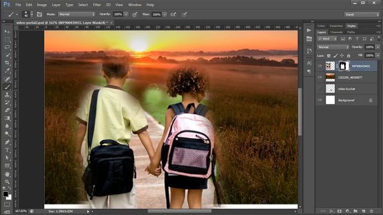The width and height of the screenshot is (383, 215).
Task: Open the layer Fill slider arrow
Action: 378,56
